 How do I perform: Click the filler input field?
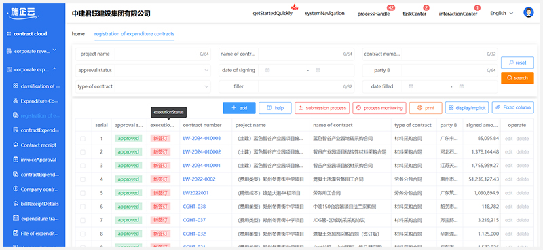306,86
